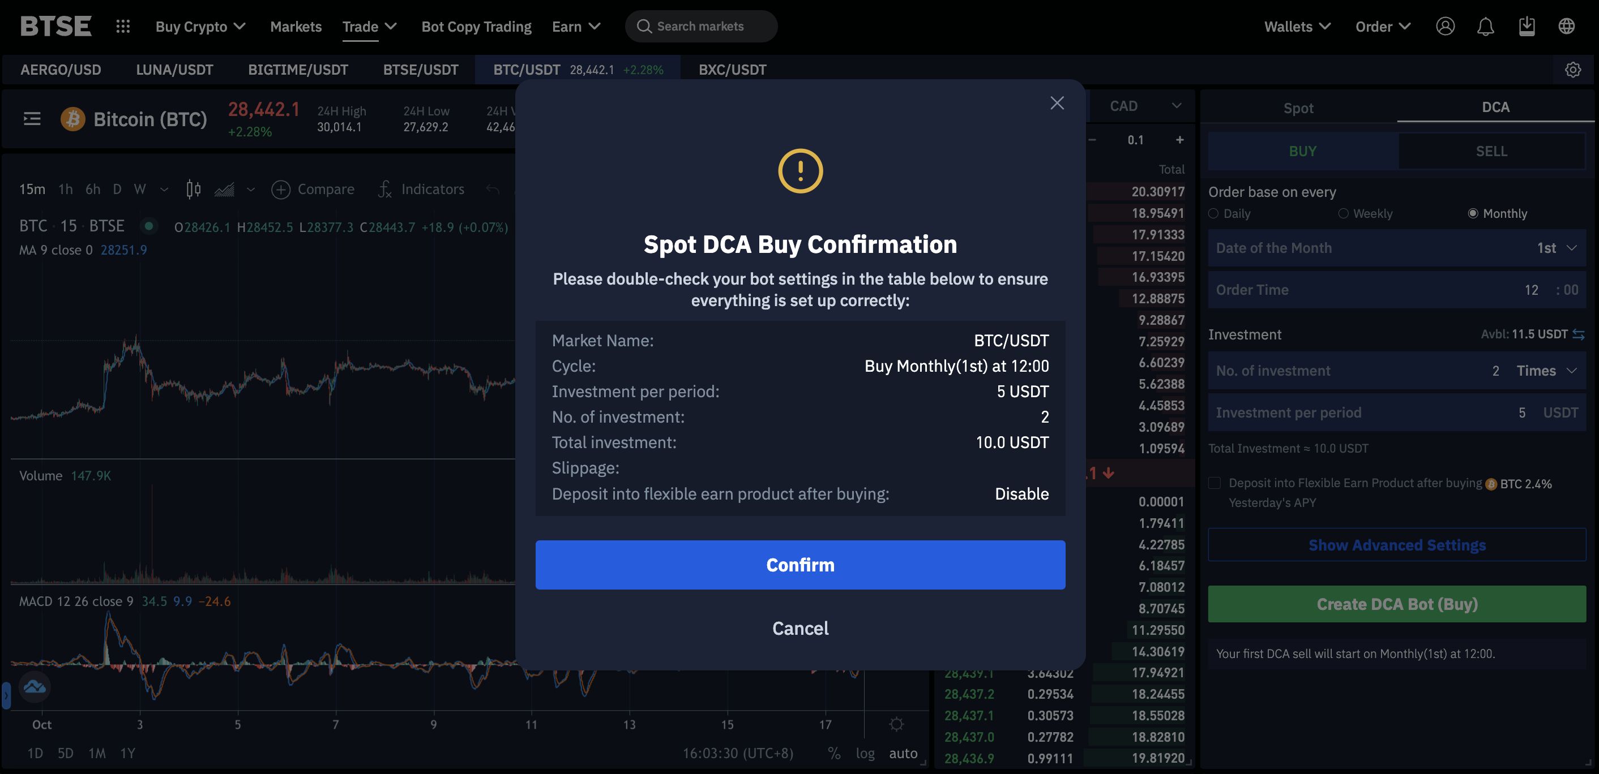This screenshot has height=774, width=1599.
Task: Open the Order dropdown
Action: point(1383,26)
